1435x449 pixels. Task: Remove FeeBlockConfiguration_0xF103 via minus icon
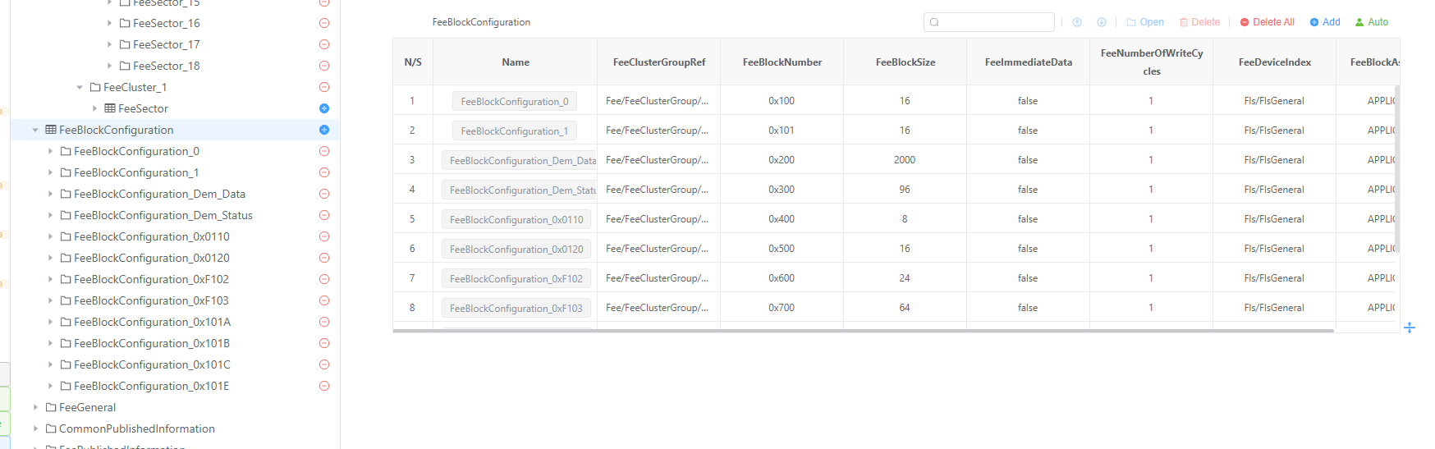[x=324, y=300]
